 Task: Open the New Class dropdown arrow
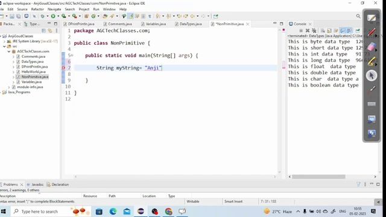98,16
